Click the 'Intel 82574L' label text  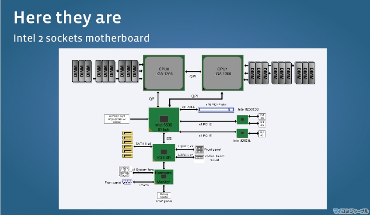[242, 141]
